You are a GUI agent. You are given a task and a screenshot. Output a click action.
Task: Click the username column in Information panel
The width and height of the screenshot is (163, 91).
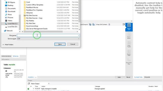tap(9, 74)
